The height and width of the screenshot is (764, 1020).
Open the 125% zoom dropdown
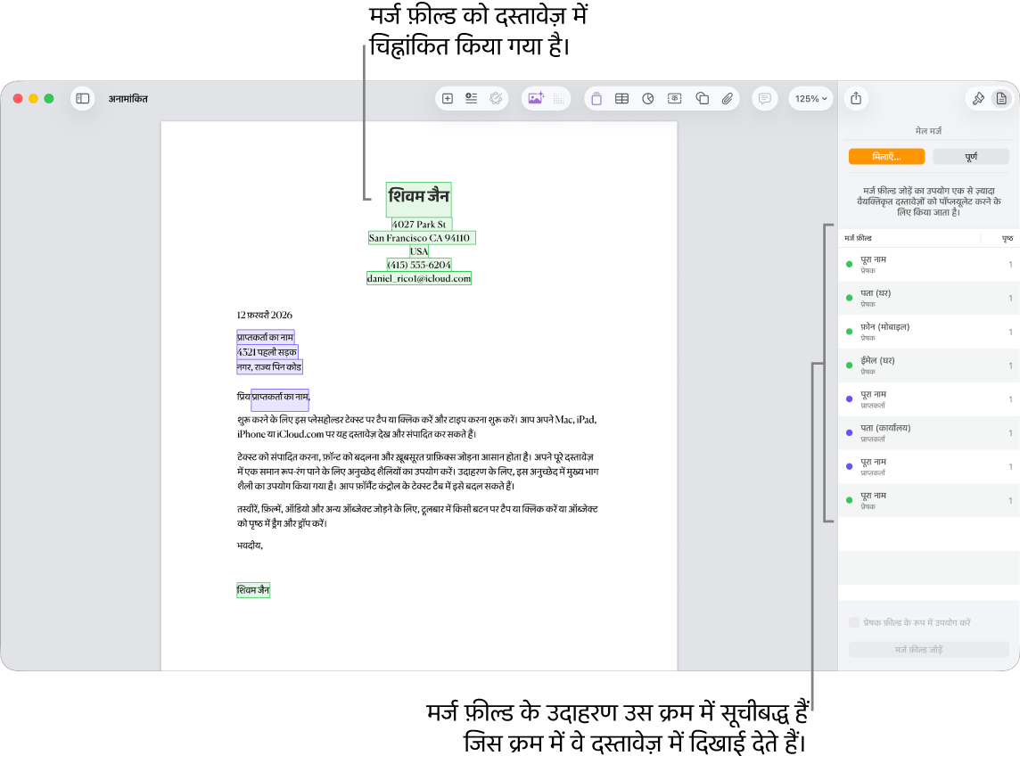[x=810, y=99]
